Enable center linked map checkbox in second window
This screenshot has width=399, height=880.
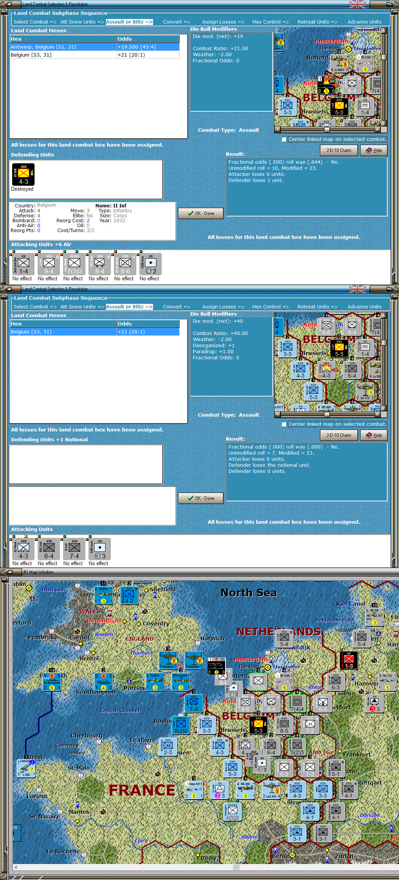pos(284,424)
